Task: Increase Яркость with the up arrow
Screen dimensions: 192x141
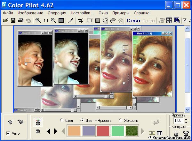Action: [x=186, y=119]
